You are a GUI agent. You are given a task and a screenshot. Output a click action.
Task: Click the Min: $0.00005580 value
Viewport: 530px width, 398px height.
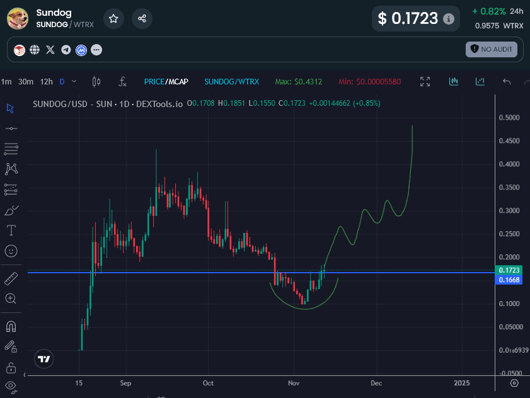tap(370, 82)
